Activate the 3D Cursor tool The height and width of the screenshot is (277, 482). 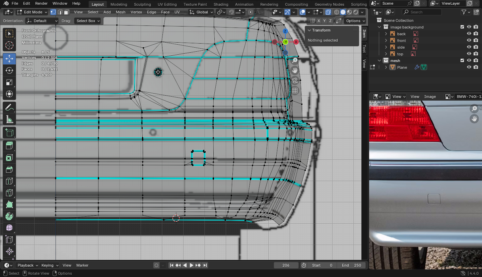pyautogui.click(x=9, y=45)
